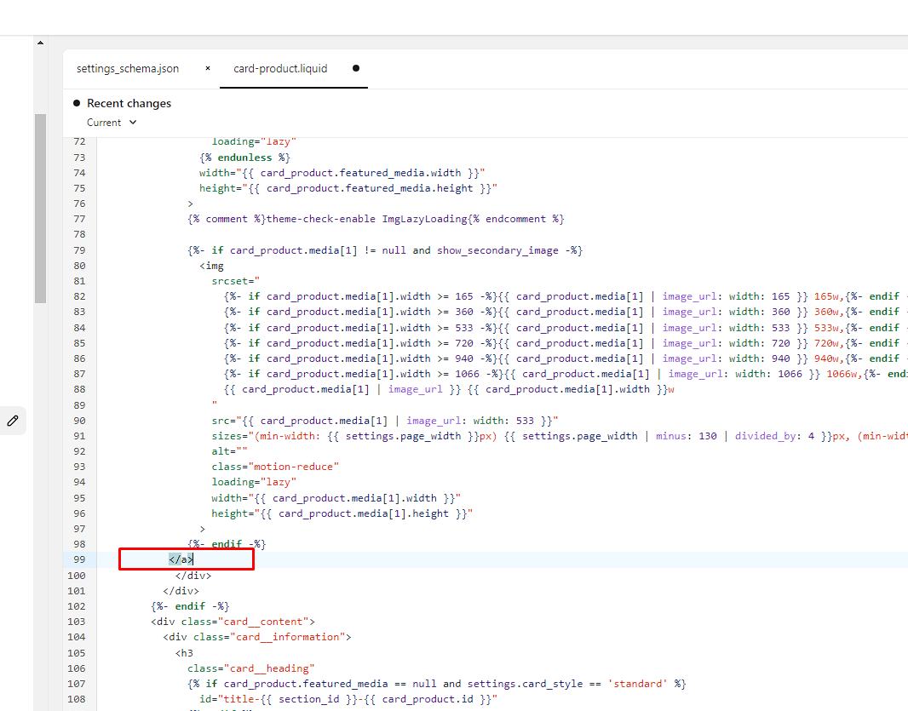Close the settings_schema.json tab
This screenshot has width=908, height=711.
[x=208, y=68]
